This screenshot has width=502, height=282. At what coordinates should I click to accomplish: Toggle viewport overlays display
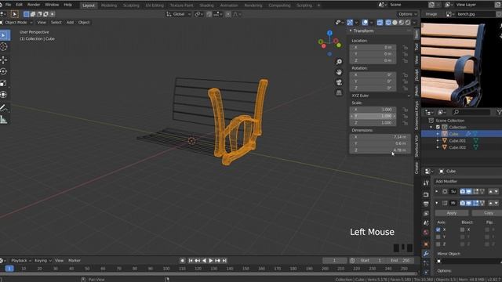(365, 23)
